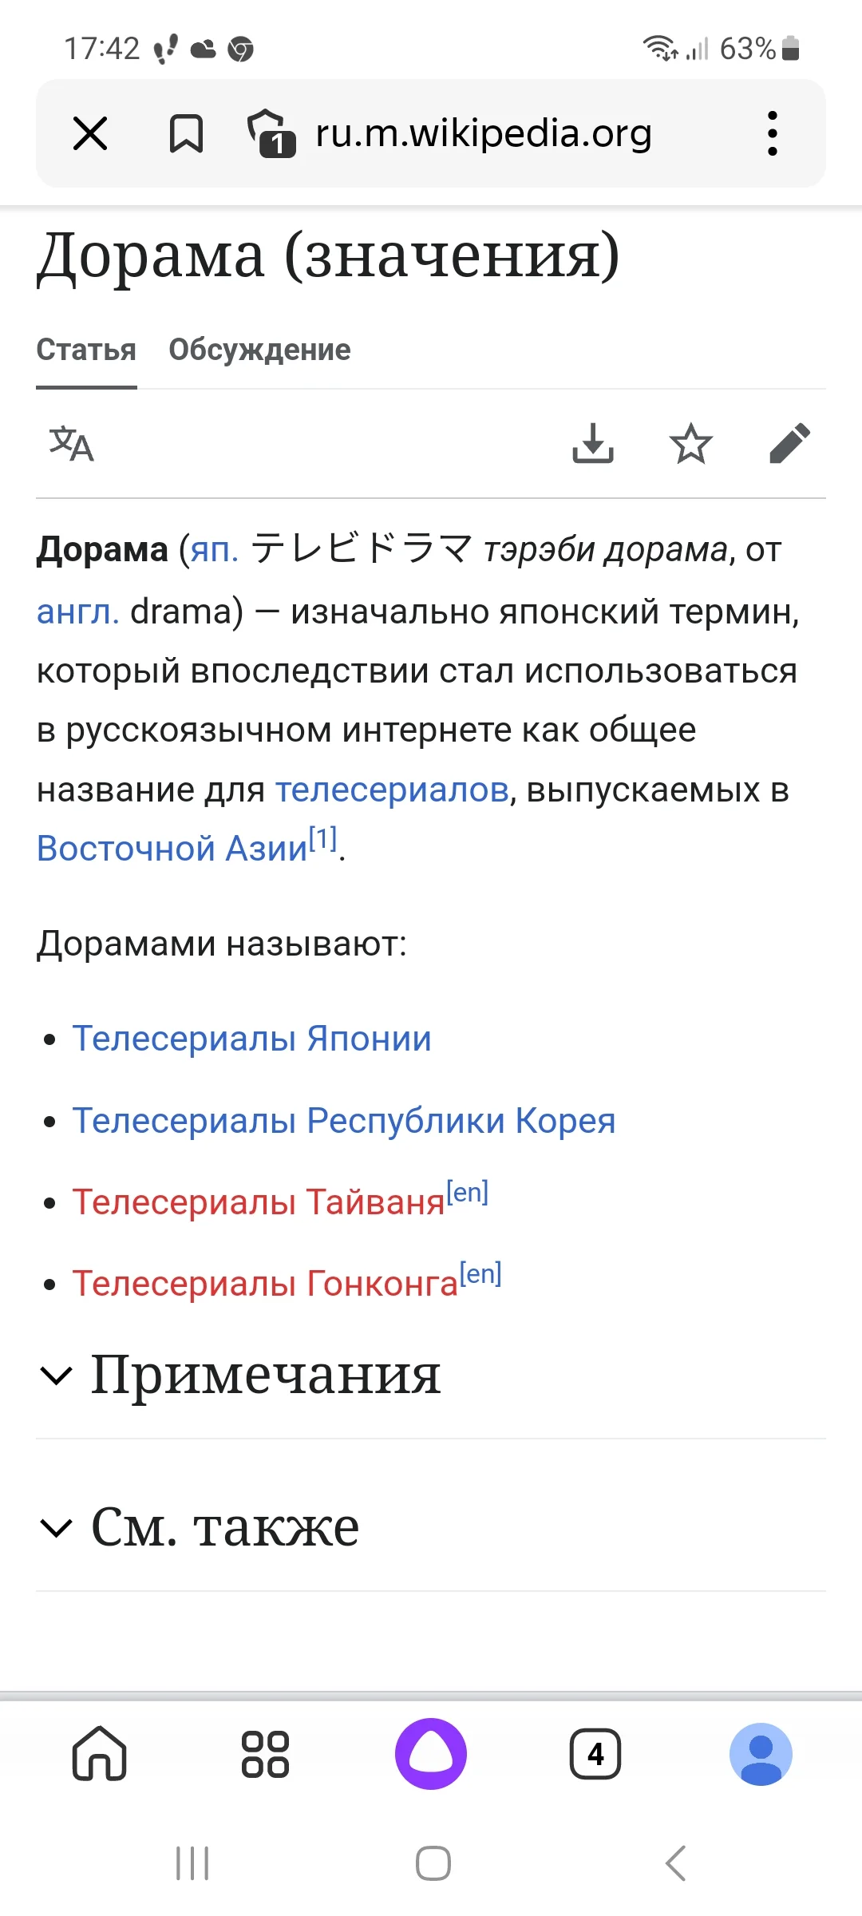This screenshot has width=862, height=1916.
Task: Open footnote reference [1]
Action: [x=322, y=835]
